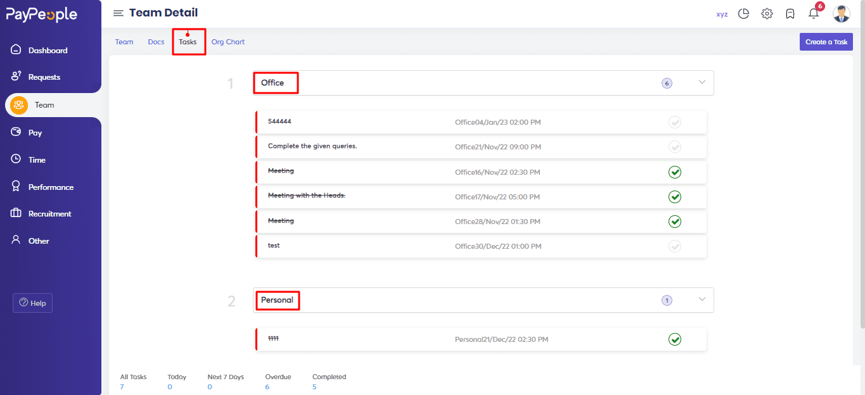The image size is (865, 395).
Task: Click the Recruitment briefcase icon
Action: [16, 213]
